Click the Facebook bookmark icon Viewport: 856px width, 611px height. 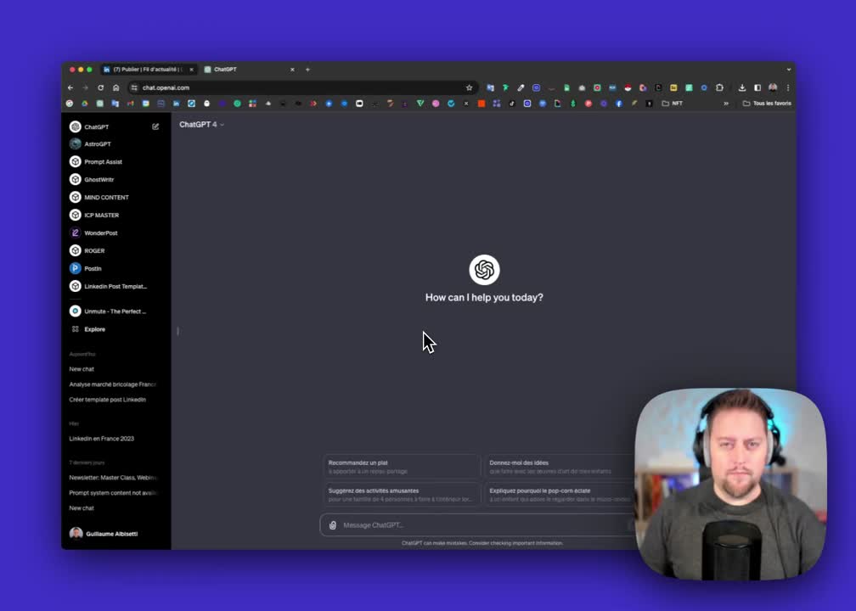click(618, 104)
